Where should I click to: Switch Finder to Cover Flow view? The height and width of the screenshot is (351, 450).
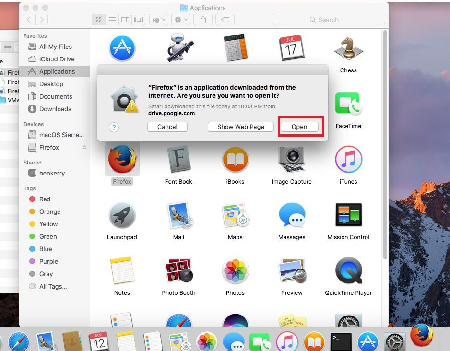coord(139,20)
